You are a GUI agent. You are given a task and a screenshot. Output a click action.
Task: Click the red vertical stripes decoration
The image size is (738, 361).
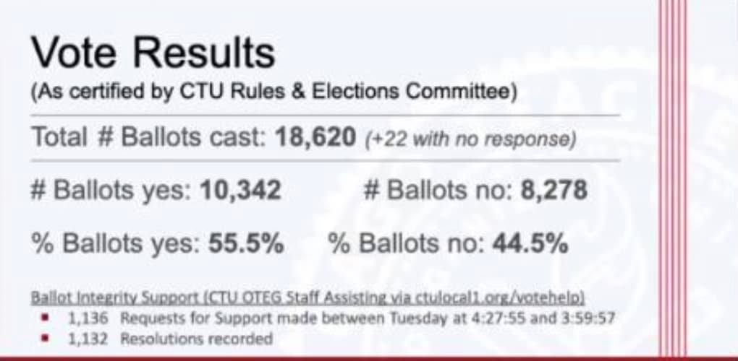point(673,178)
